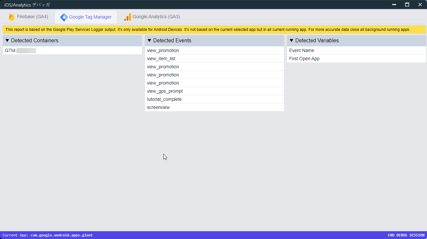The width and height of the screenshot is (427, 239).
Task: Select the first view_promotion event
Action: pos(163,50)
